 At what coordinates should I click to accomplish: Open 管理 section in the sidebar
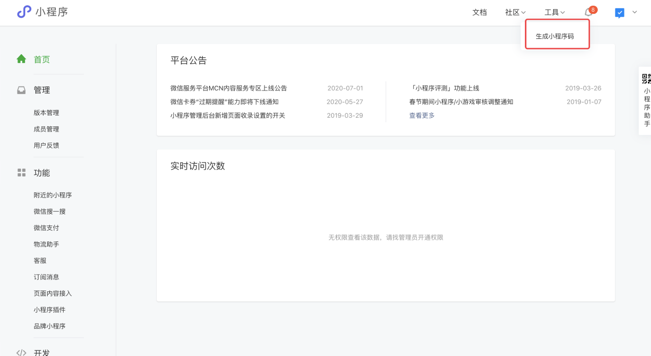coord(42,90)
